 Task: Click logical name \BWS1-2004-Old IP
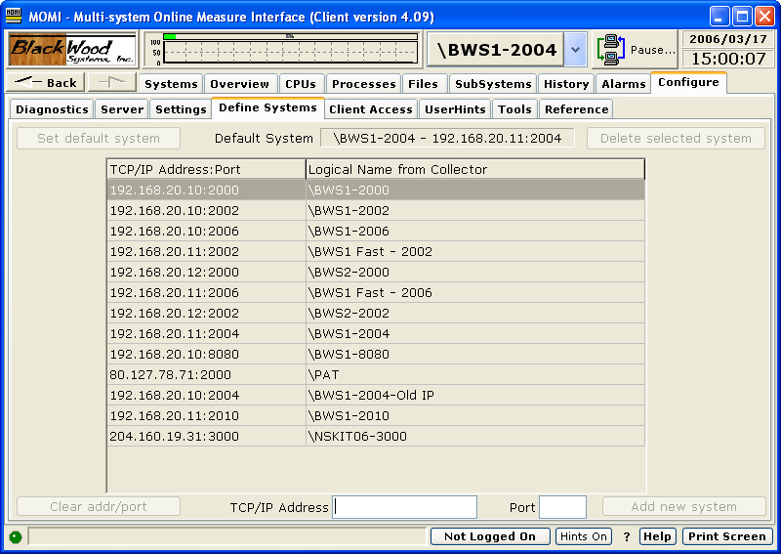pos(371,395)
